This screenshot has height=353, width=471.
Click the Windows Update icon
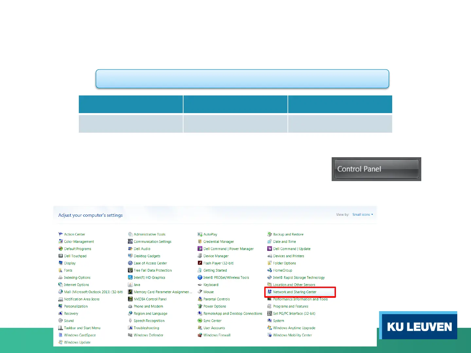61,342
